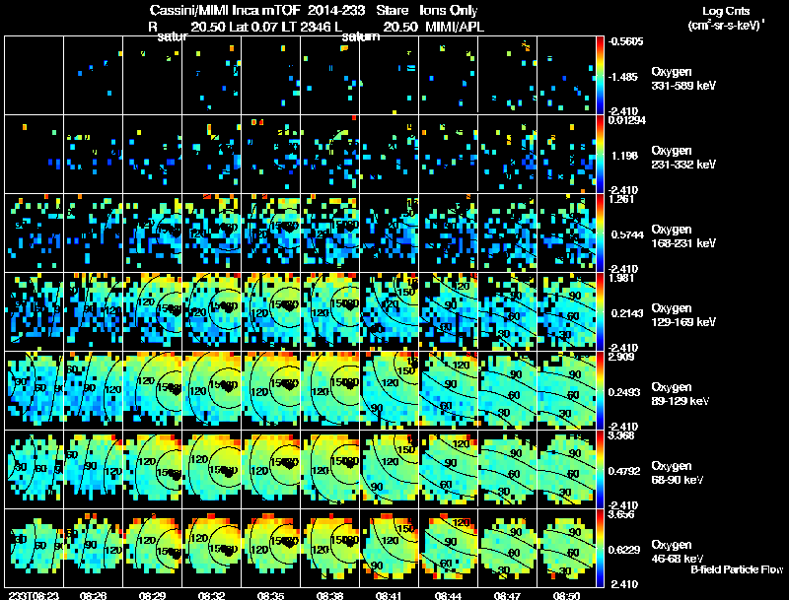Select the Oxygen 46-68 keV panel at 08:50
Image resolution: width=789 pixels, height=600 pixels.
pos(566,548)
